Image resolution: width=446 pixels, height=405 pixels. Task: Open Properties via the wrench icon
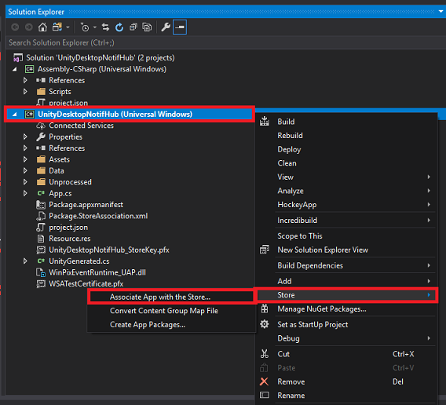point(166,27)
